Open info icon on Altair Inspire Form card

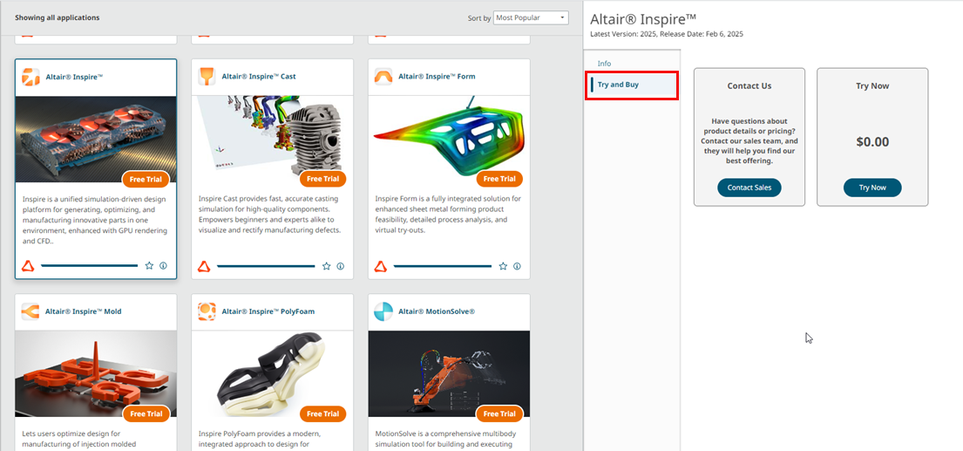coord(517,266)
